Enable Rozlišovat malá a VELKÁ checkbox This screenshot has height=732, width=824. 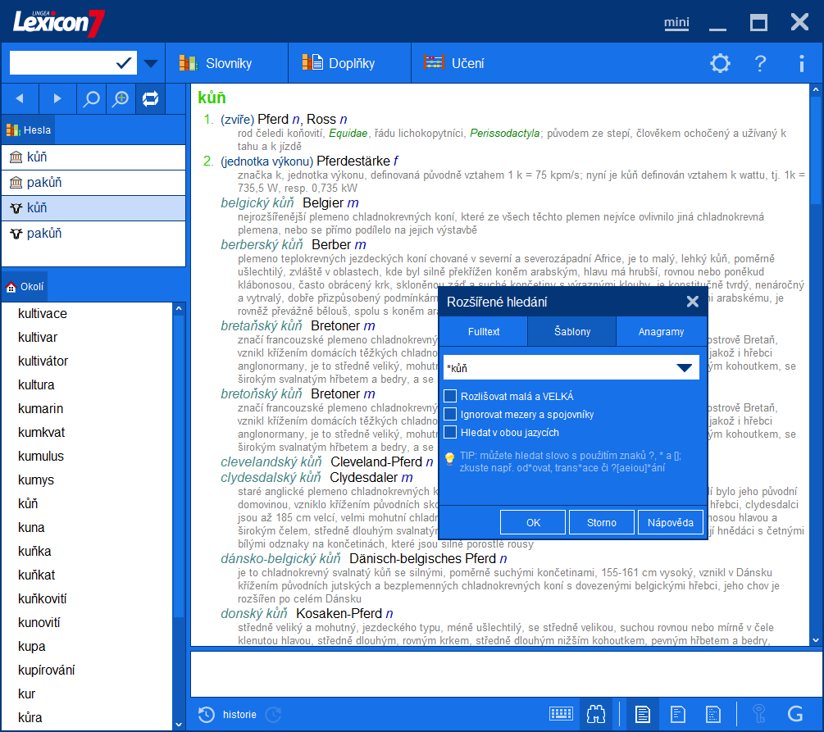pyautogui.click(x=450, y=396)
